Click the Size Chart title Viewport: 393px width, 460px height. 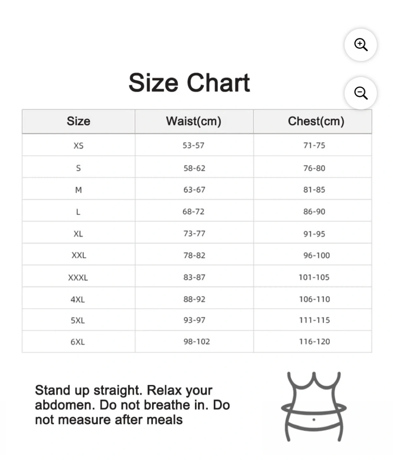189,82
